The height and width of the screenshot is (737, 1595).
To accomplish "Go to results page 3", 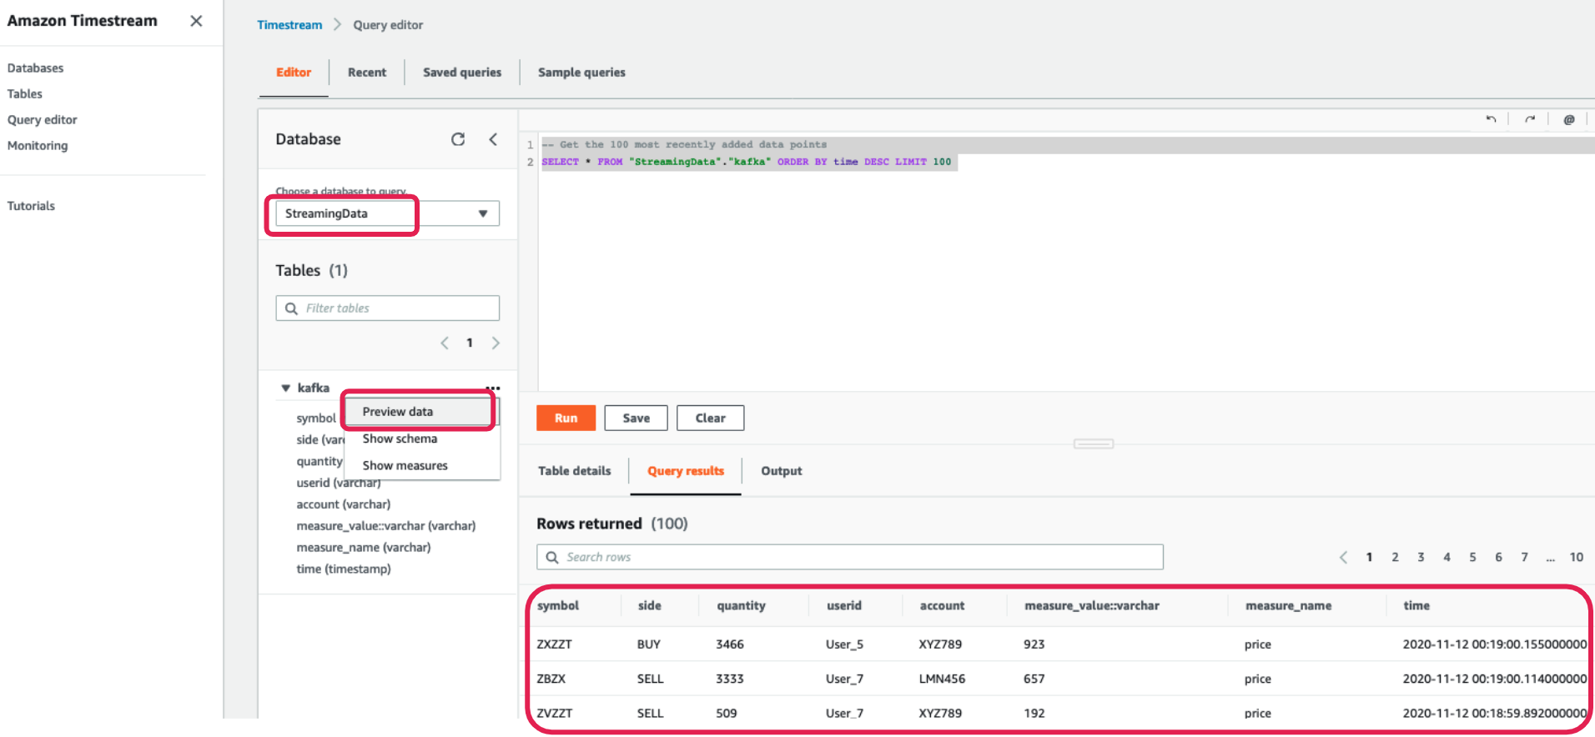I will (x=1421, y=557).
